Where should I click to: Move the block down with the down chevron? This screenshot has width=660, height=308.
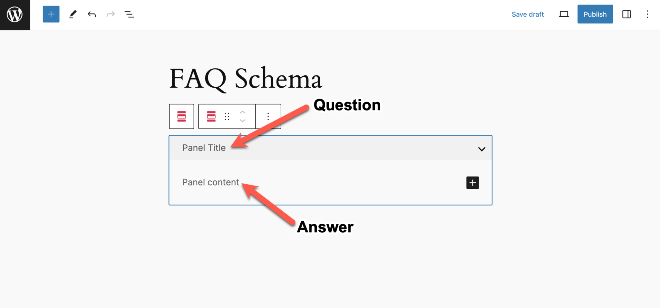pos(242,121)
